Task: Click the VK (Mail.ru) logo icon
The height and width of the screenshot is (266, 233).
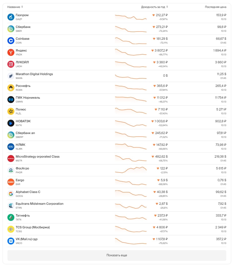Action: pos(11,241)
